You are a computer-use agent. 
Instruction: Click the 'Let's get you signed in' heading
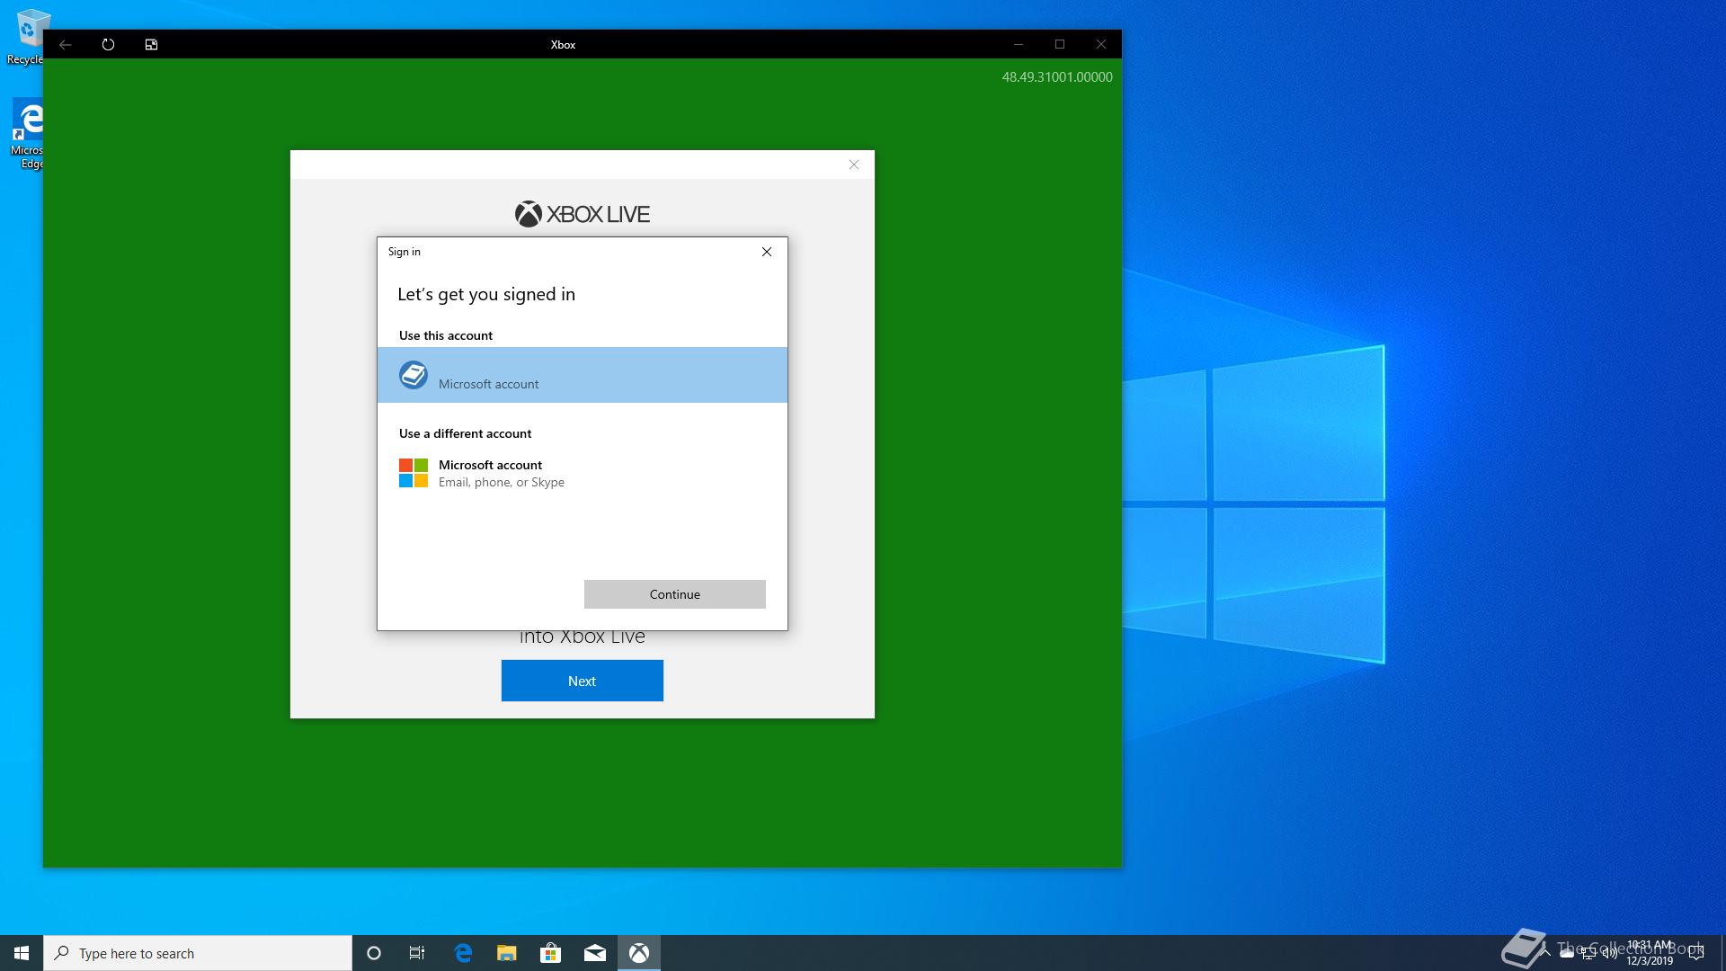tap(486, 294)
